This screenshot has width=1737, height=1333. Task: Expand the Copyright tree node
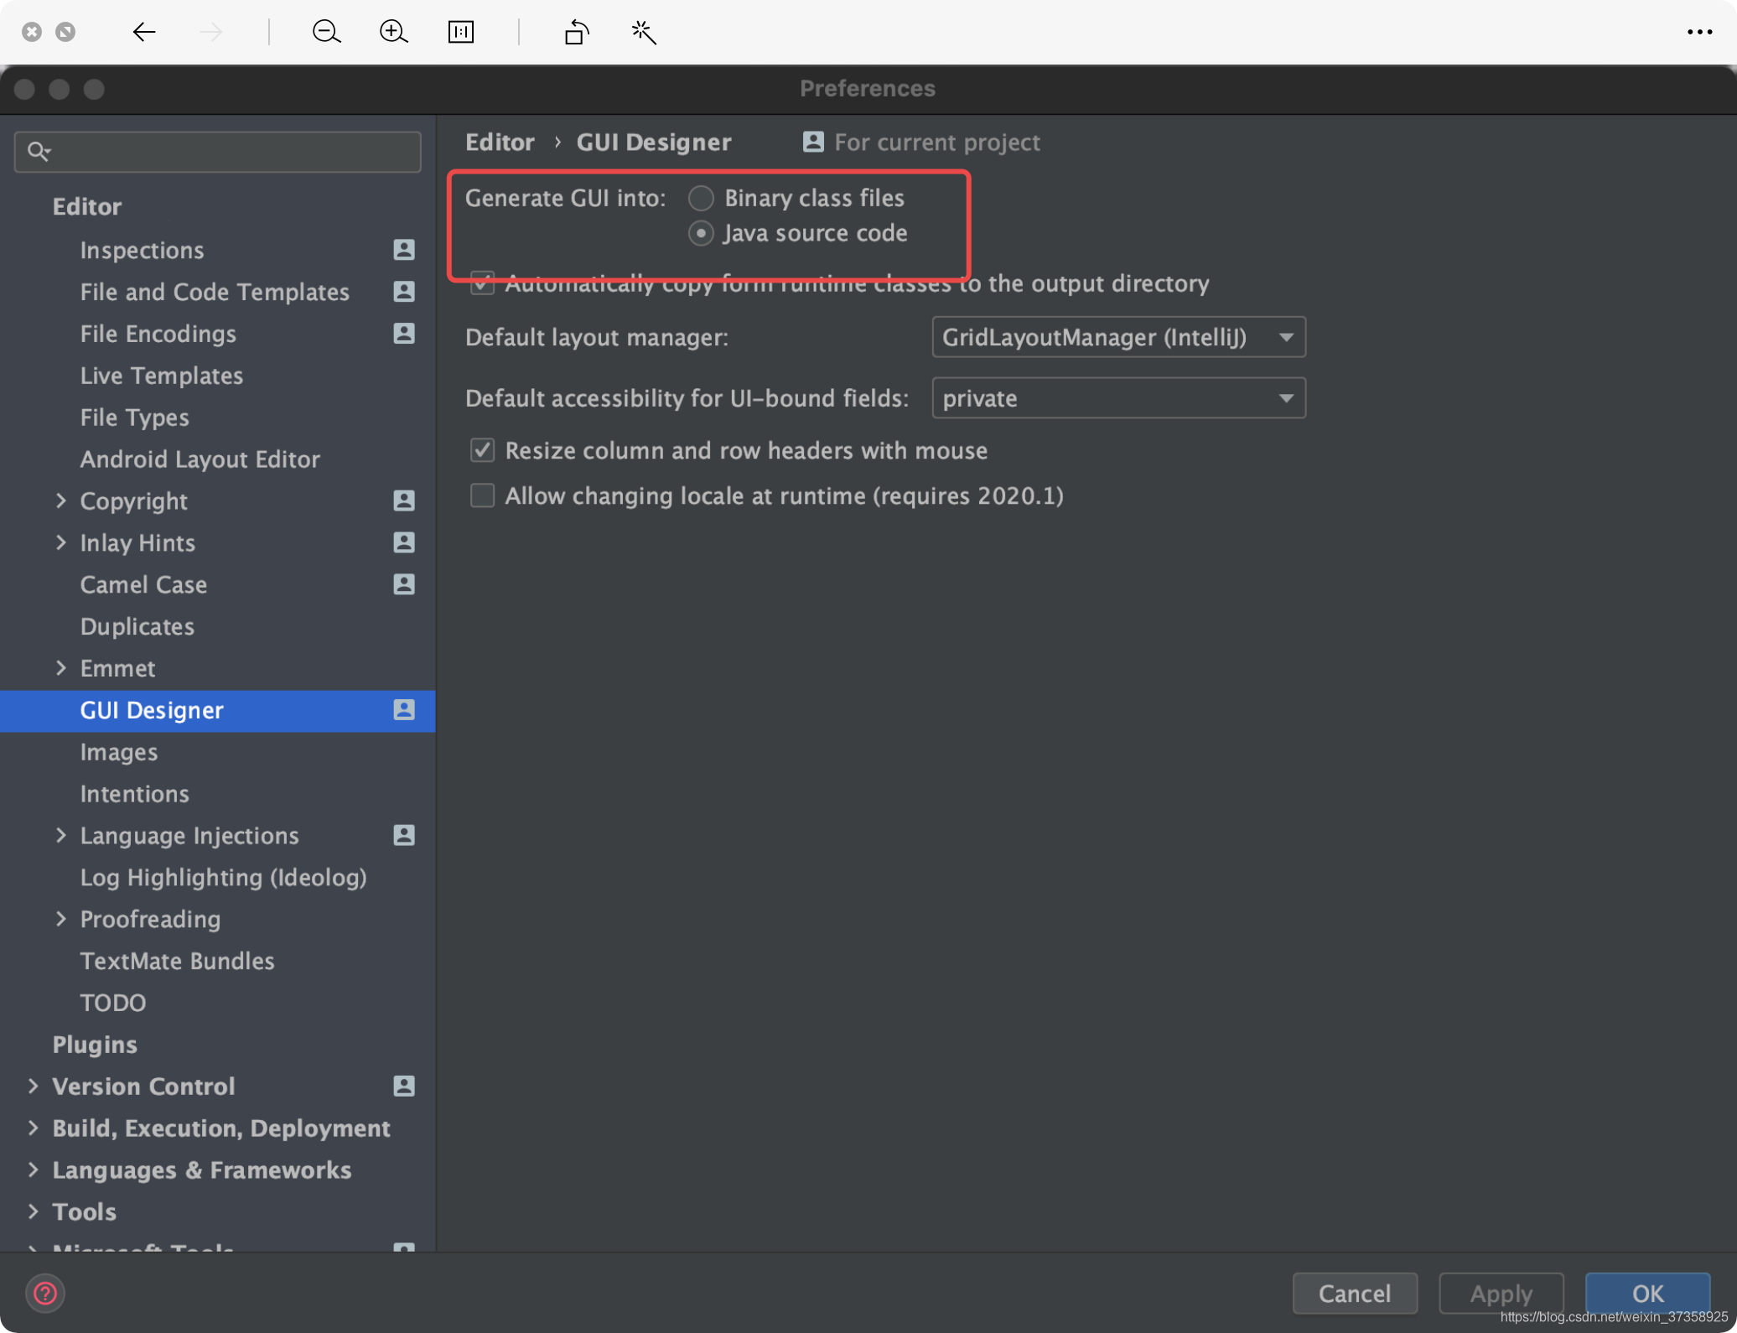pyautogui.click(x=60, y=501)
